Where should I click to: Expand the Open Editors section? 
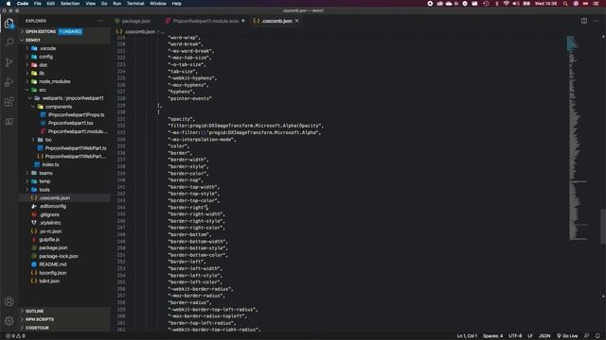pos(40,31)
